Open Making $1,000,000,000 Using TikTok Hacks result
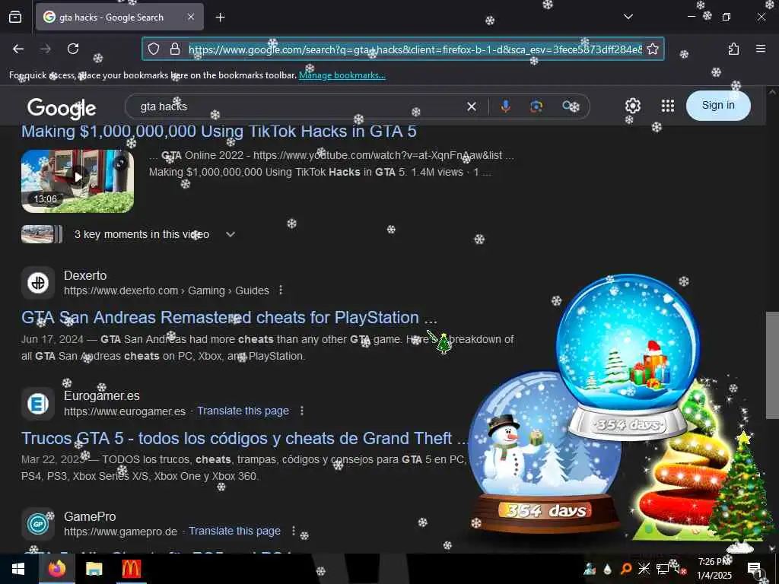This screenshot has width=779, height=584. pyautogui.click(x=219, y=132)
